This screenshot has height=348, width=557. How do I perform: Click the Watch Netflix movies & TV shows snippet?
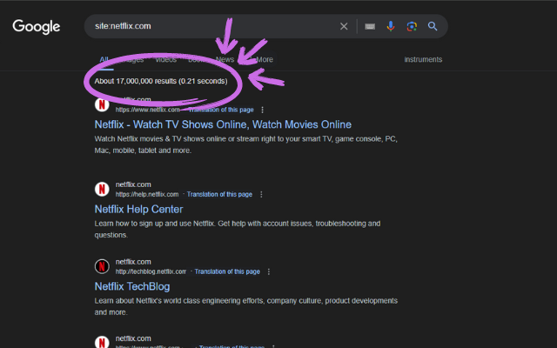click(245, 144)
